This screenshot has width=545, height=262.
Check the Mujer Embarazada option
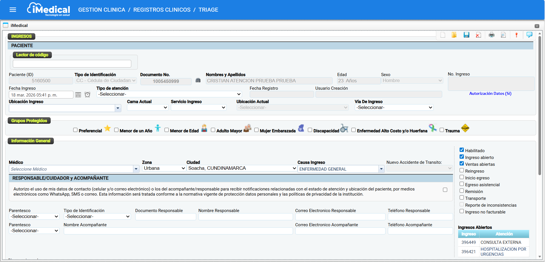pyautogui.click(x=256, y=130)
